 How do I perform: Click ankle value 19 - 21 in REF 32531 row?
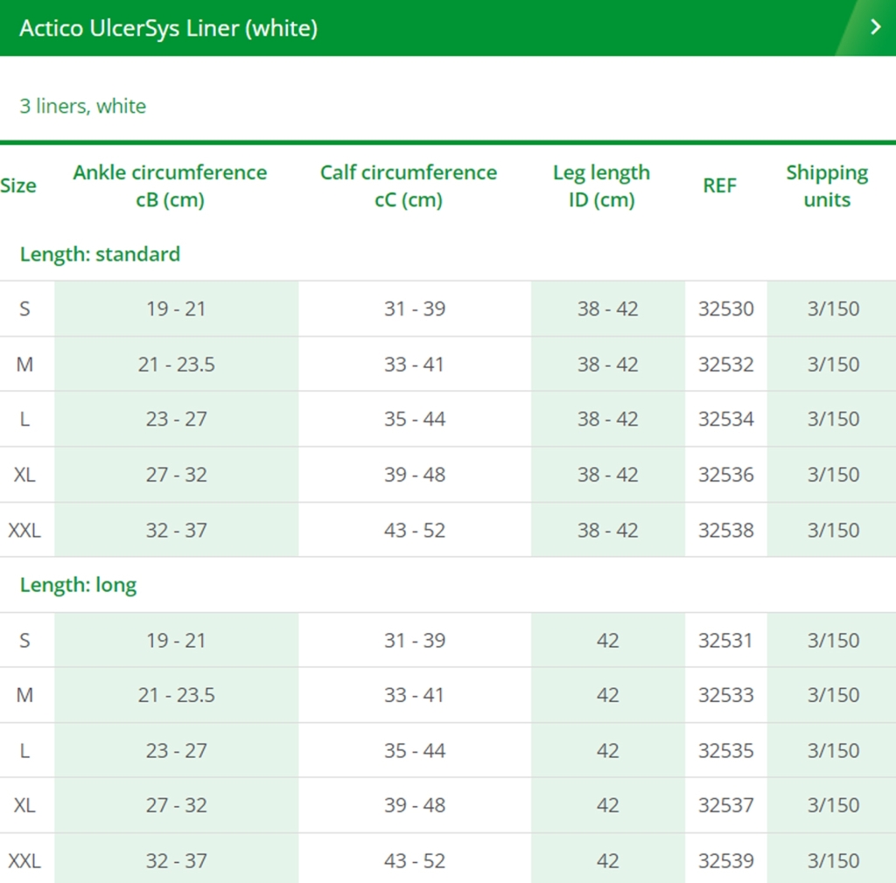[x=176, y=641]
